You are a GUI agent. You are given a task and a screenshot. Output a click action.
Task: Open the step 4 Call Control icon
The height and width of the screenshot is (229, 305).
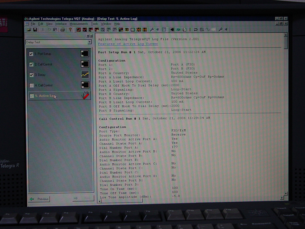pyautogui.click(x=85, y=85)
